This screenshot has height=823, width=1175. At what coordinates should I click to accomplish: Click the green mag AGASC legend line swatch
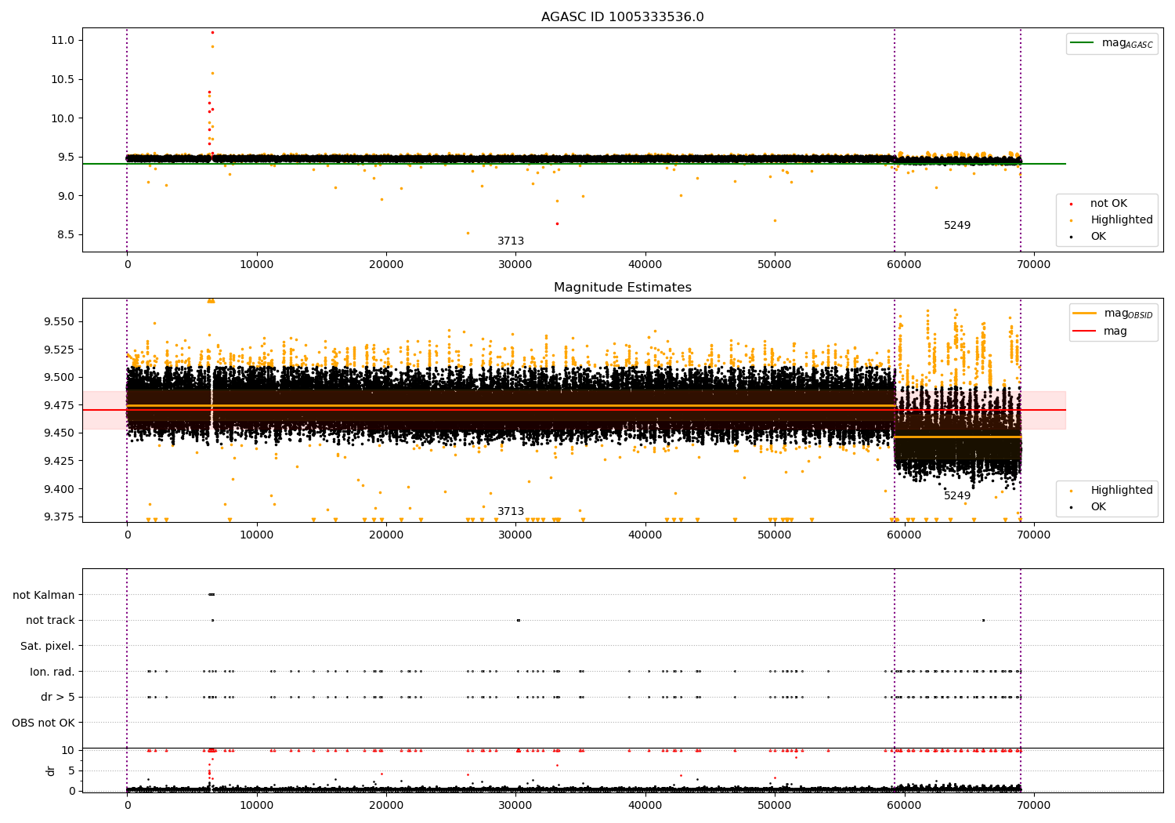pos(1082,43)
